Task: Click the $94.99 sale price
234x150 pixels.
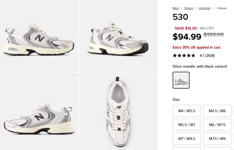Action: tap(187, 36)
